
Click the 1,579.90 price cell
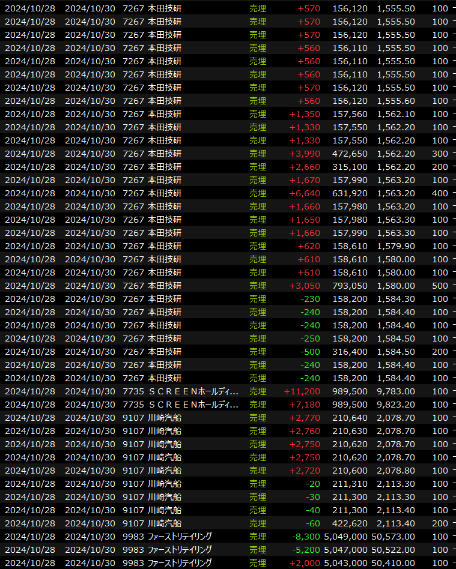(395, 246)
